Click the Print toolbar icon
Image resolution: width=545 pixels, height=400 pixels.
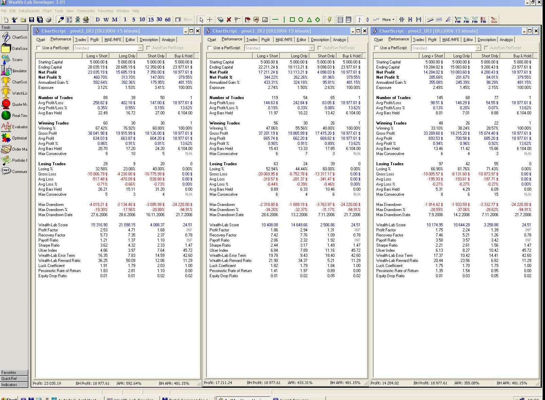click(x=49, y=20)
